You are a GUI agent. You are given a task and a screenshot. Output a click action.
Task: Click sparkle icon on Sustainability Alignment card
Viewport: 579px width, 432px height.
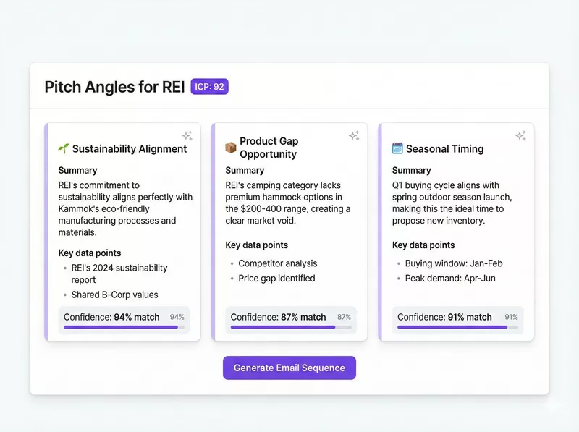click(187, 135)
